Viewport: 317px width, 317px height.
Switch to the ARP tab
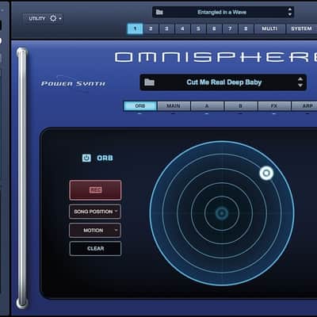[304, 106]
